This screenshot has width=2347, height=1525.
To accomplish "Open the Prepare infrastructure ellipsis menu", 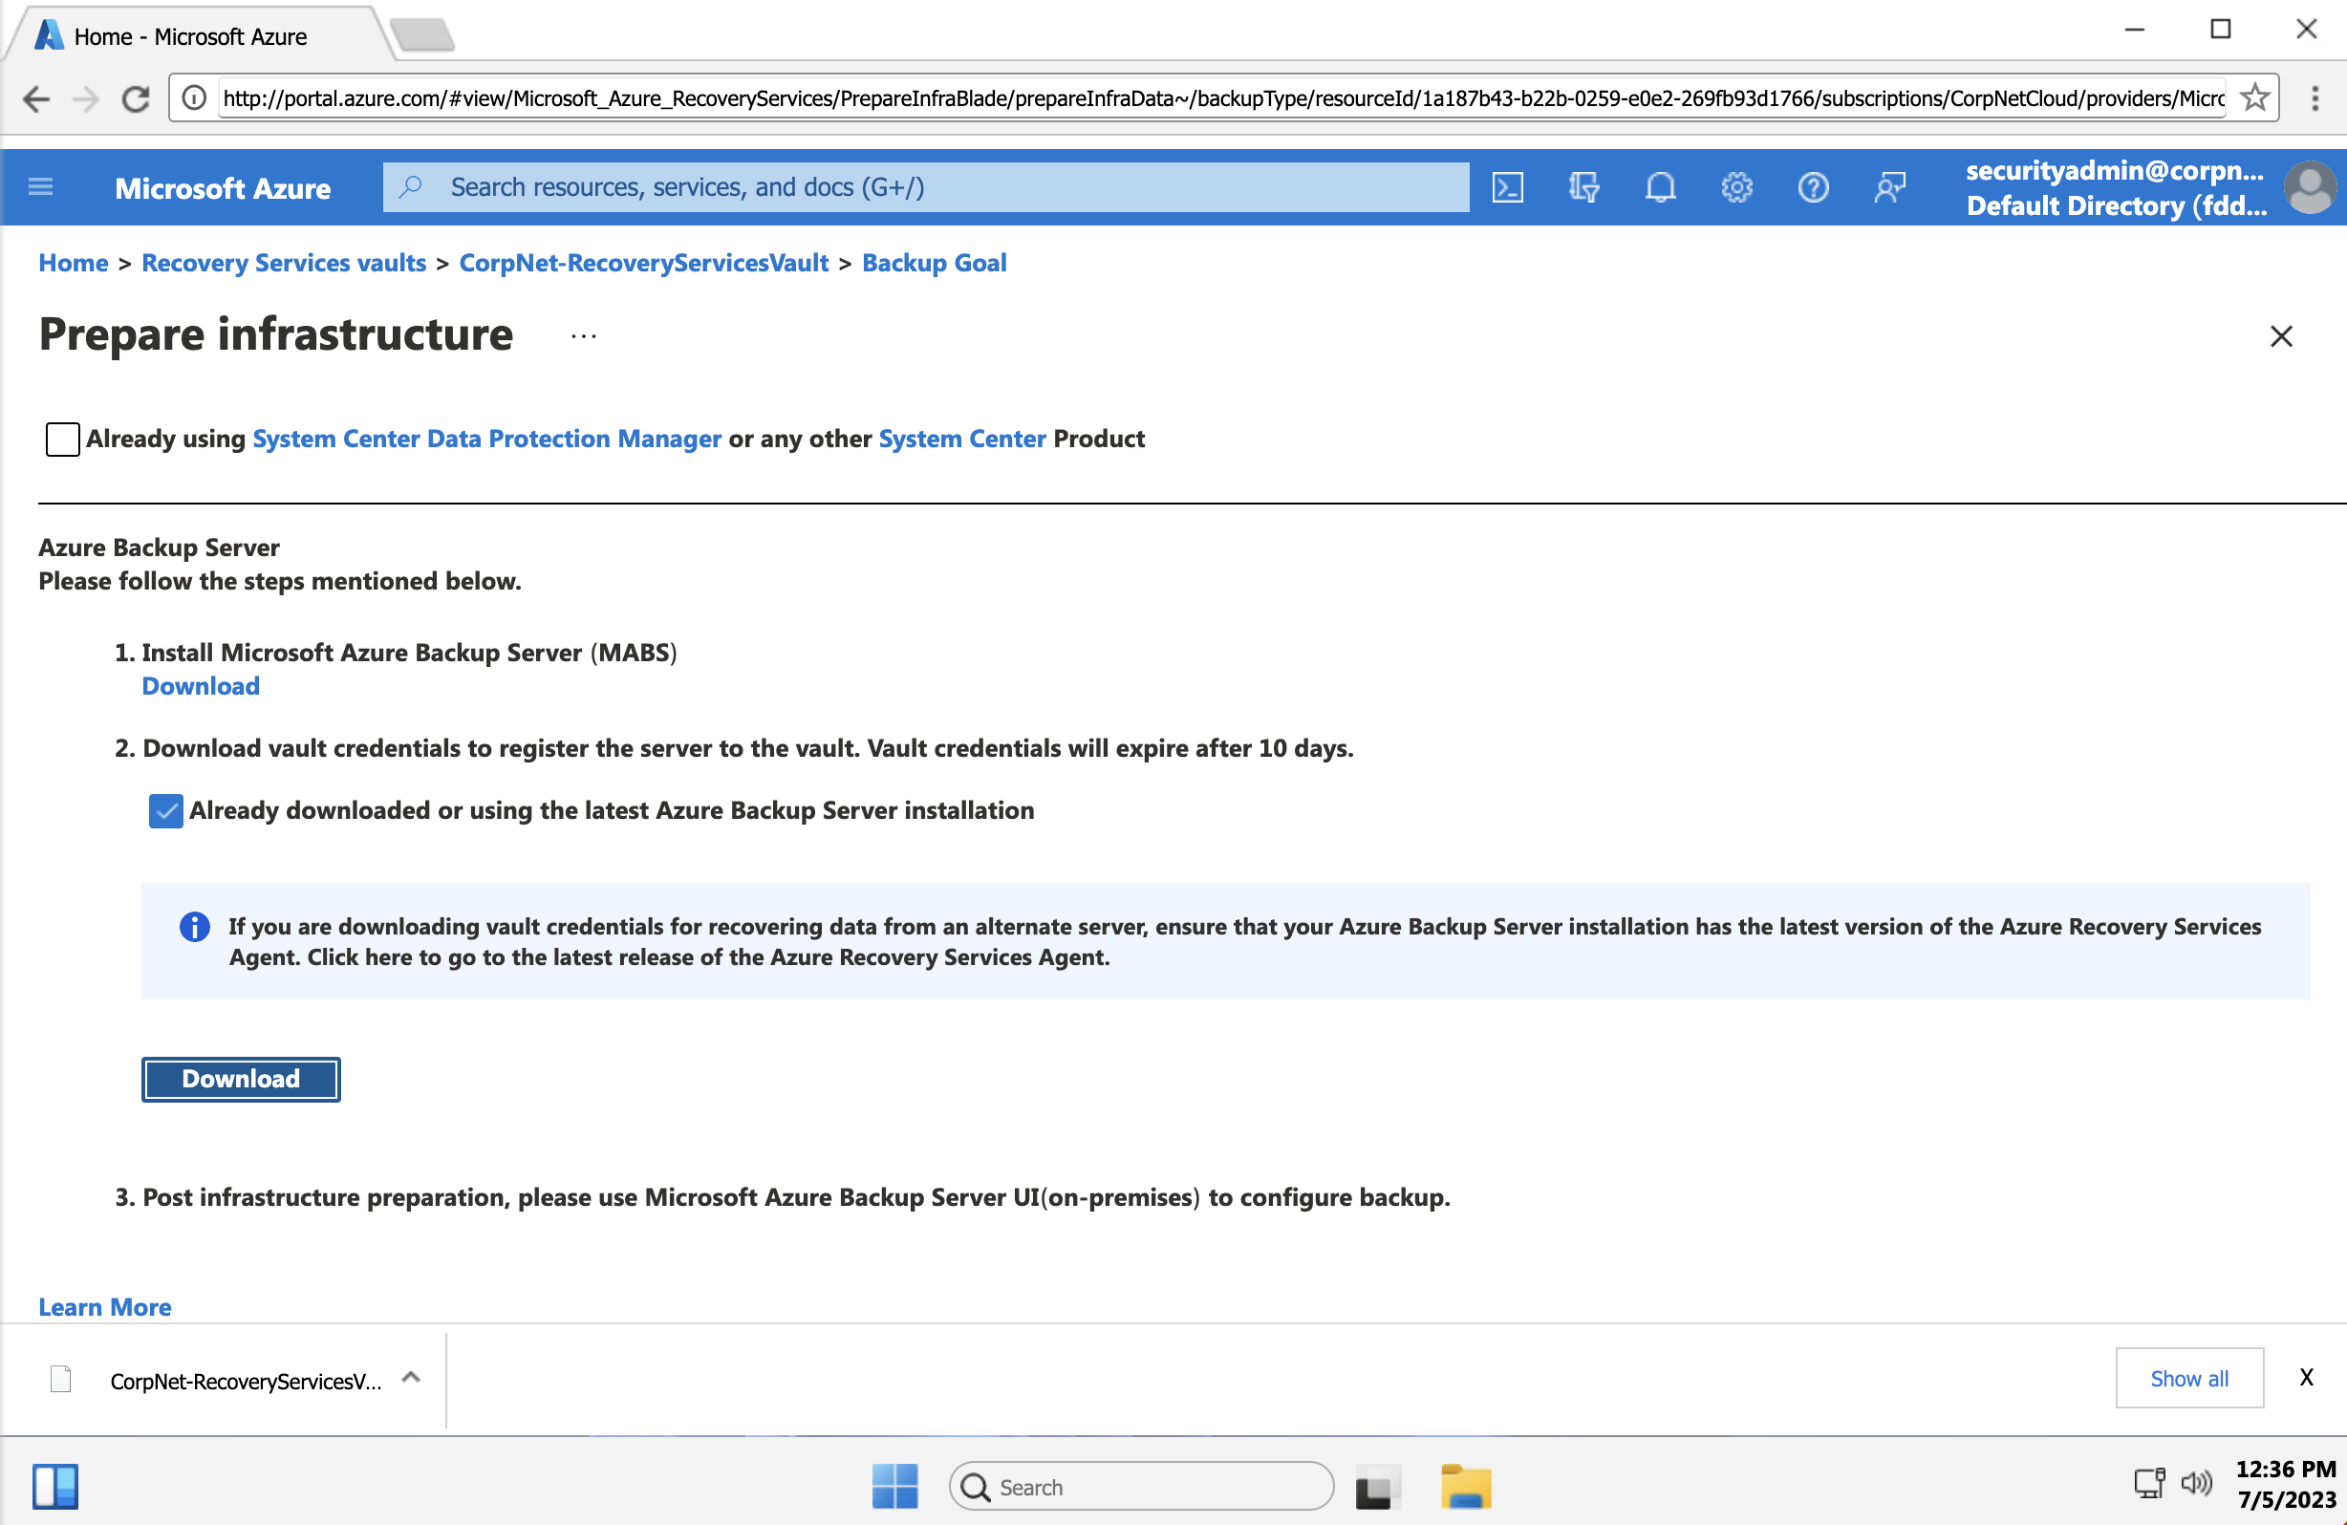I will point(584,337).
